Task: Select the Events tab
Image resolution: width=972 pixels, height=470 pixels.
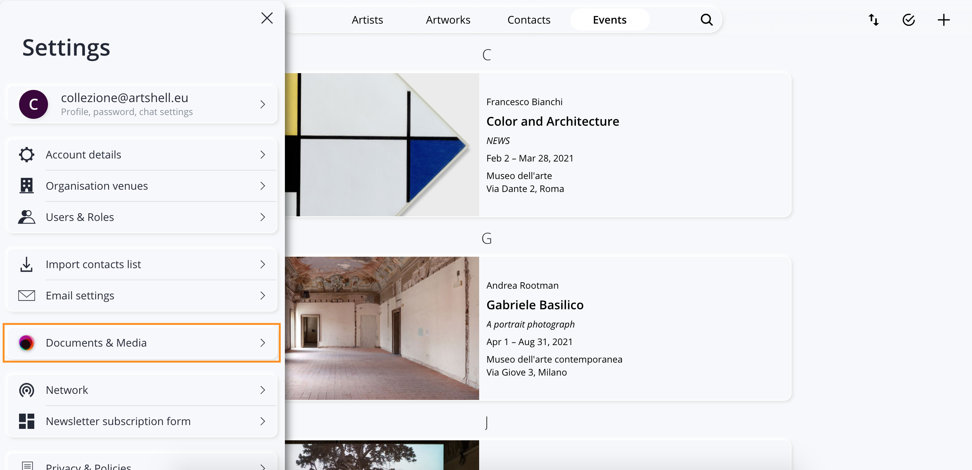Action: coord(609,20)
